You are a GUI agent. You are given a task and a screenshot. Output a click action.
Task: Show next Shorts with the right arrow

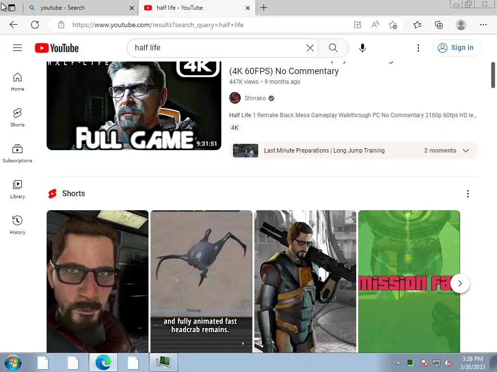click(460, 283)
